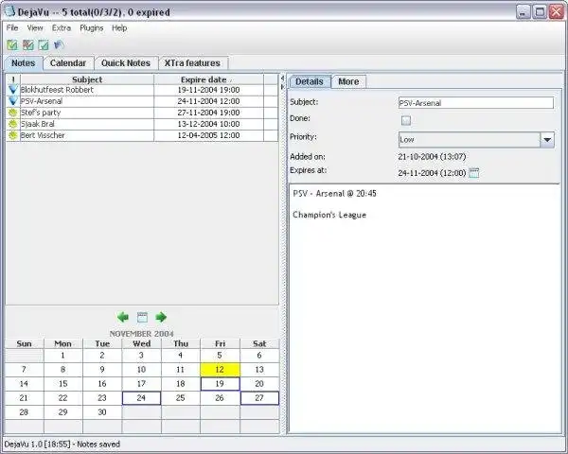Click expire date 27-11-2004 19:00
The image size is (568, 454).
[208, 113]
